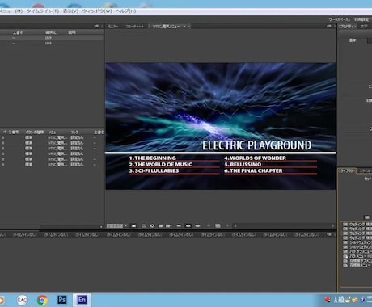Viewport: 372px width, 307px height.
Task: Open the Adobe Encore taskbar icon
Action: pos(82,300)
